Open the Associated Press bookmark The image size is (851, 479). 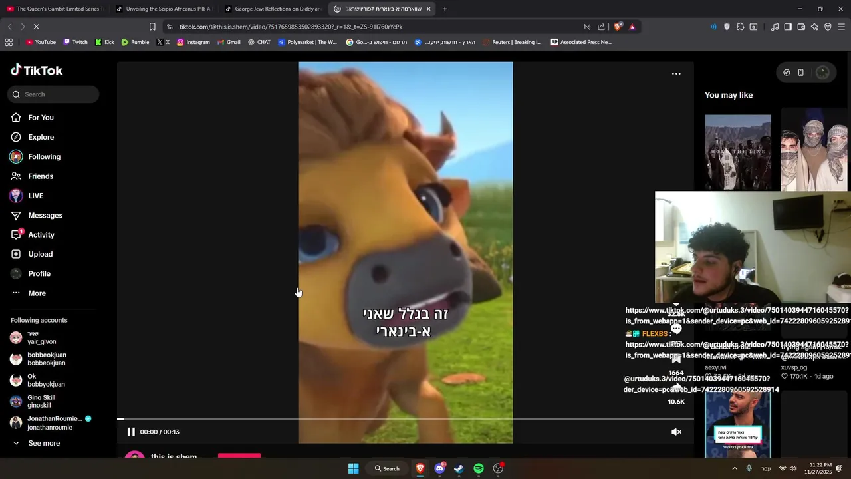580,42
